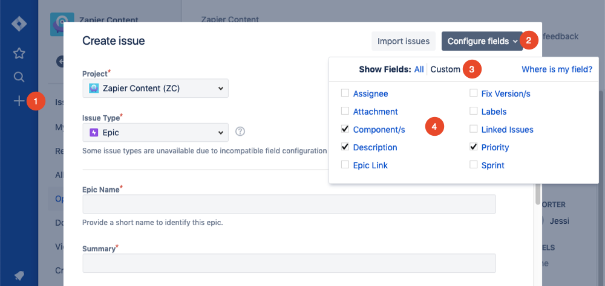The image size is (605, 286).
Task: Show All fields
Action: pos(419,69)
